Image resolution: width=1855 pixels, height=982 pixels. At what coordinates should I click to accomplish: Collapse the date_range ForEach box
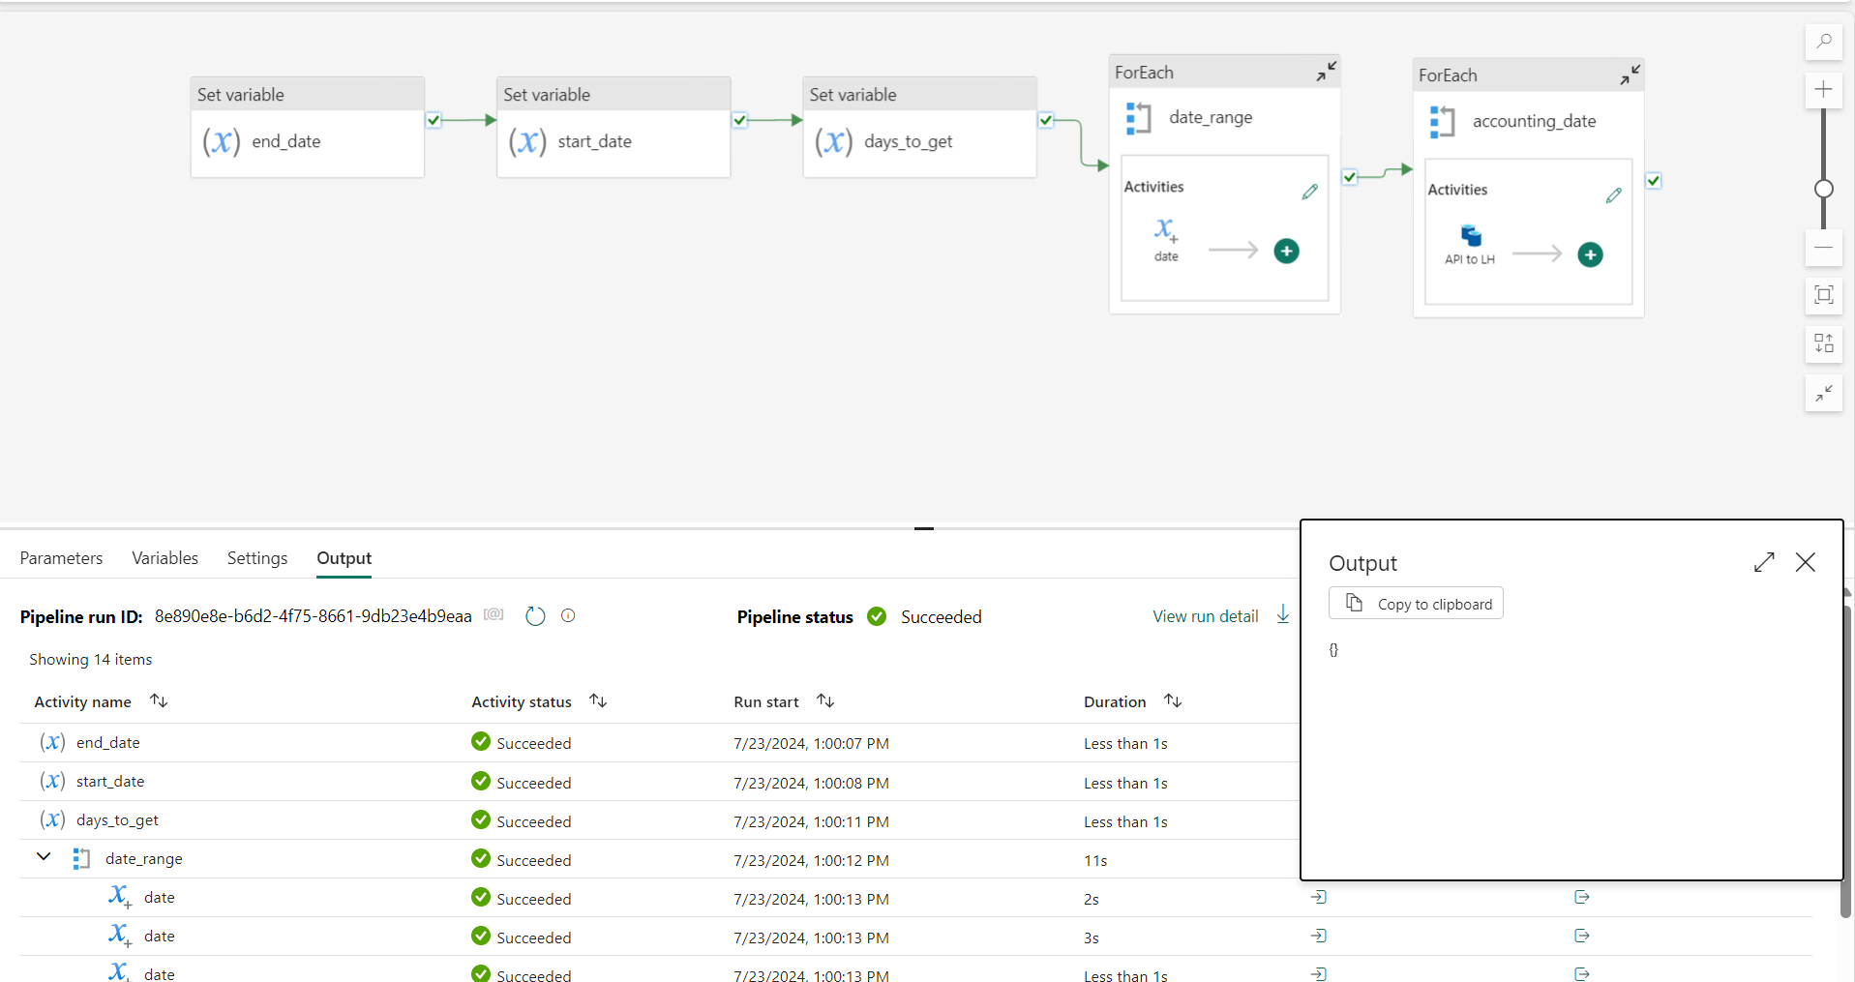pos(1326,71)
